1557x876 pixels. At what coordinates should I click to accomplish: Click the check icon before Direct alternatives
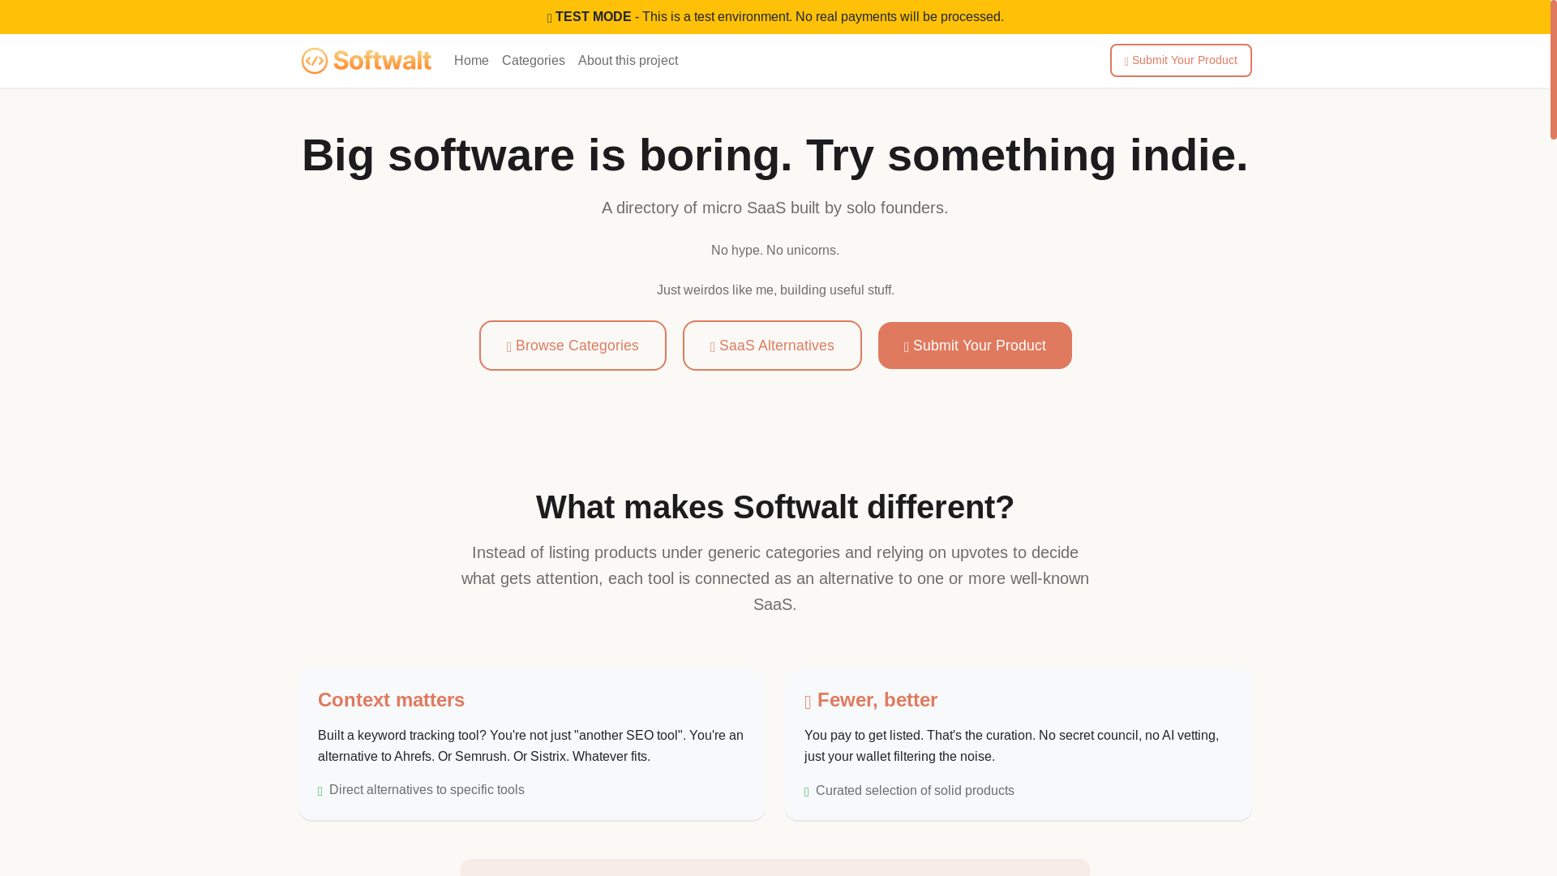320,791
